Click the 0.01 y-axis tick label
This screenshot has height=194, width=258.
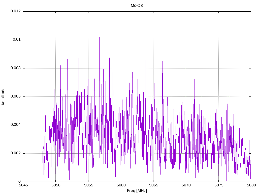point(17,39)
